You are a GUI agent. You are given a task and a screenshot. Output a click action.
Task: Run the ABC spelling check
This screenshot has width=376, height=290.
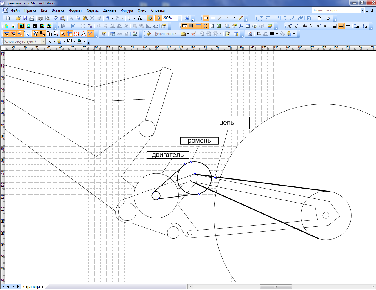[x=56, y=18]
